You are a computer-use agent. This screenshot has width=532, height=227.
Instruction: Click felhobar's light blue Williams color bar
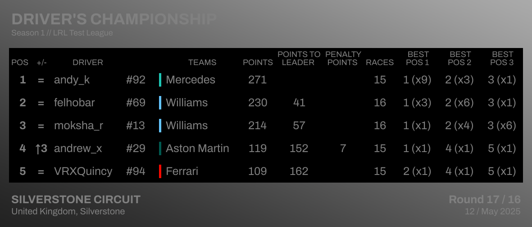tap(160, 103)
